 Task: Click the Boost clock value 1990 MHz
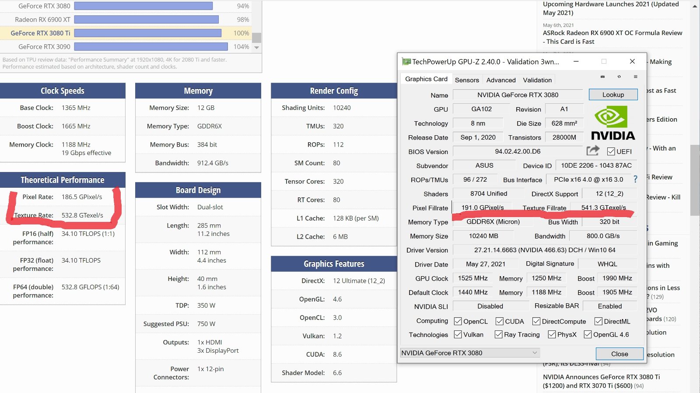pos(617,278)
